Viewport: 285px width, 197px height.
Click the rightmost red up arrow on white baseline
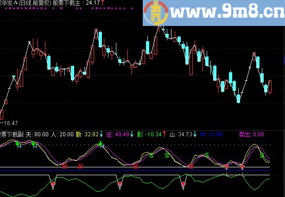[x=242, y=167]
